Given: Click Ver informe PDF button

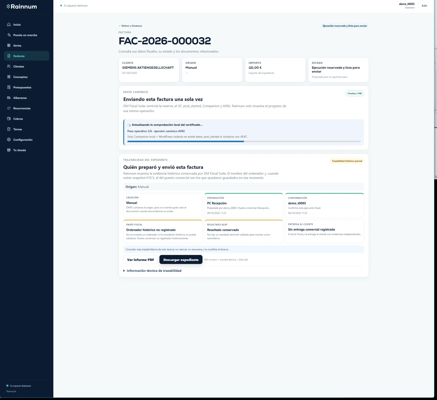Looking at the screenshot, I should [x=140, y=260].
